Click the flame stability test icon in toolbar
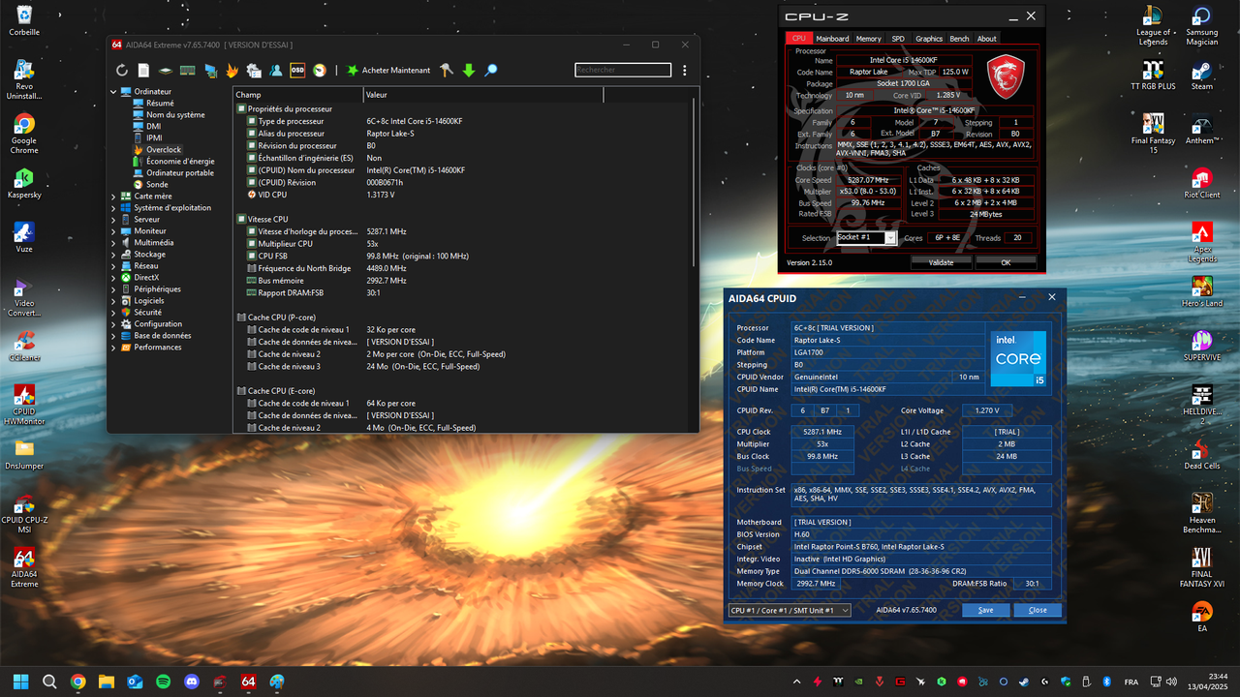Image resolution: width=1240 pixels, height=697 pixels. [232, 70]
